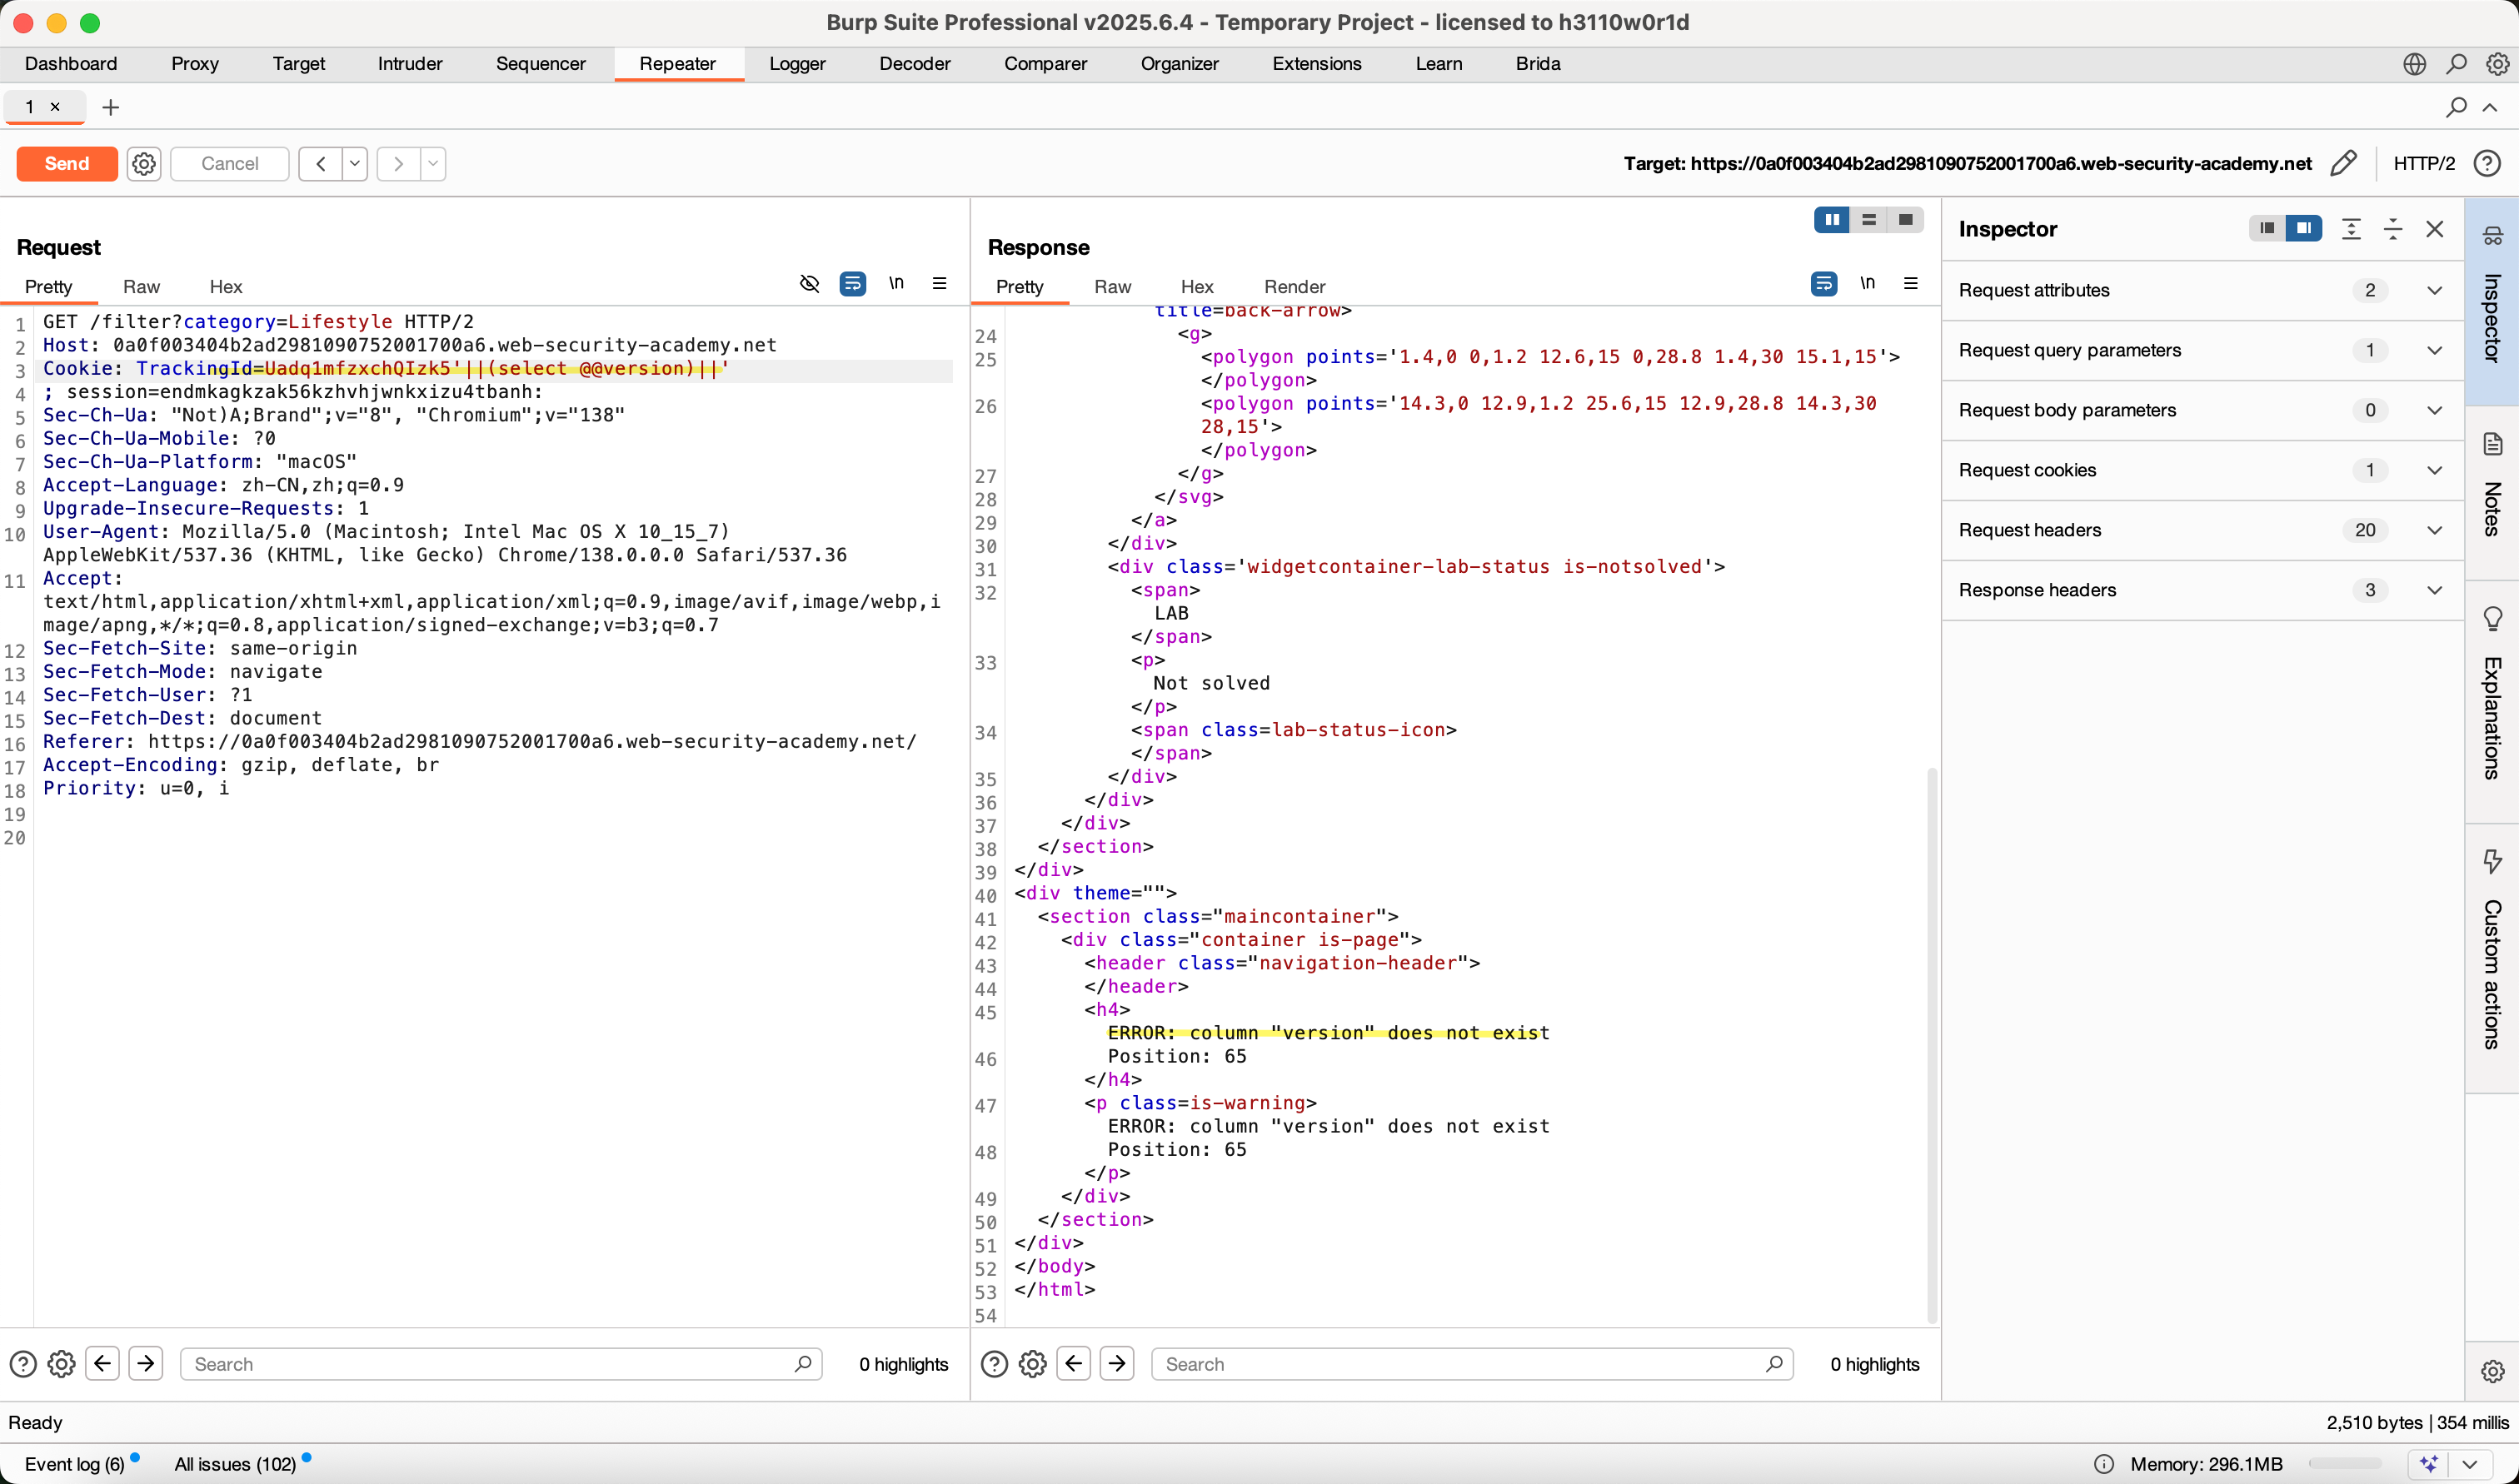
Task: Dock Inspector to the left layout
Action: (x=2267, y=229)
